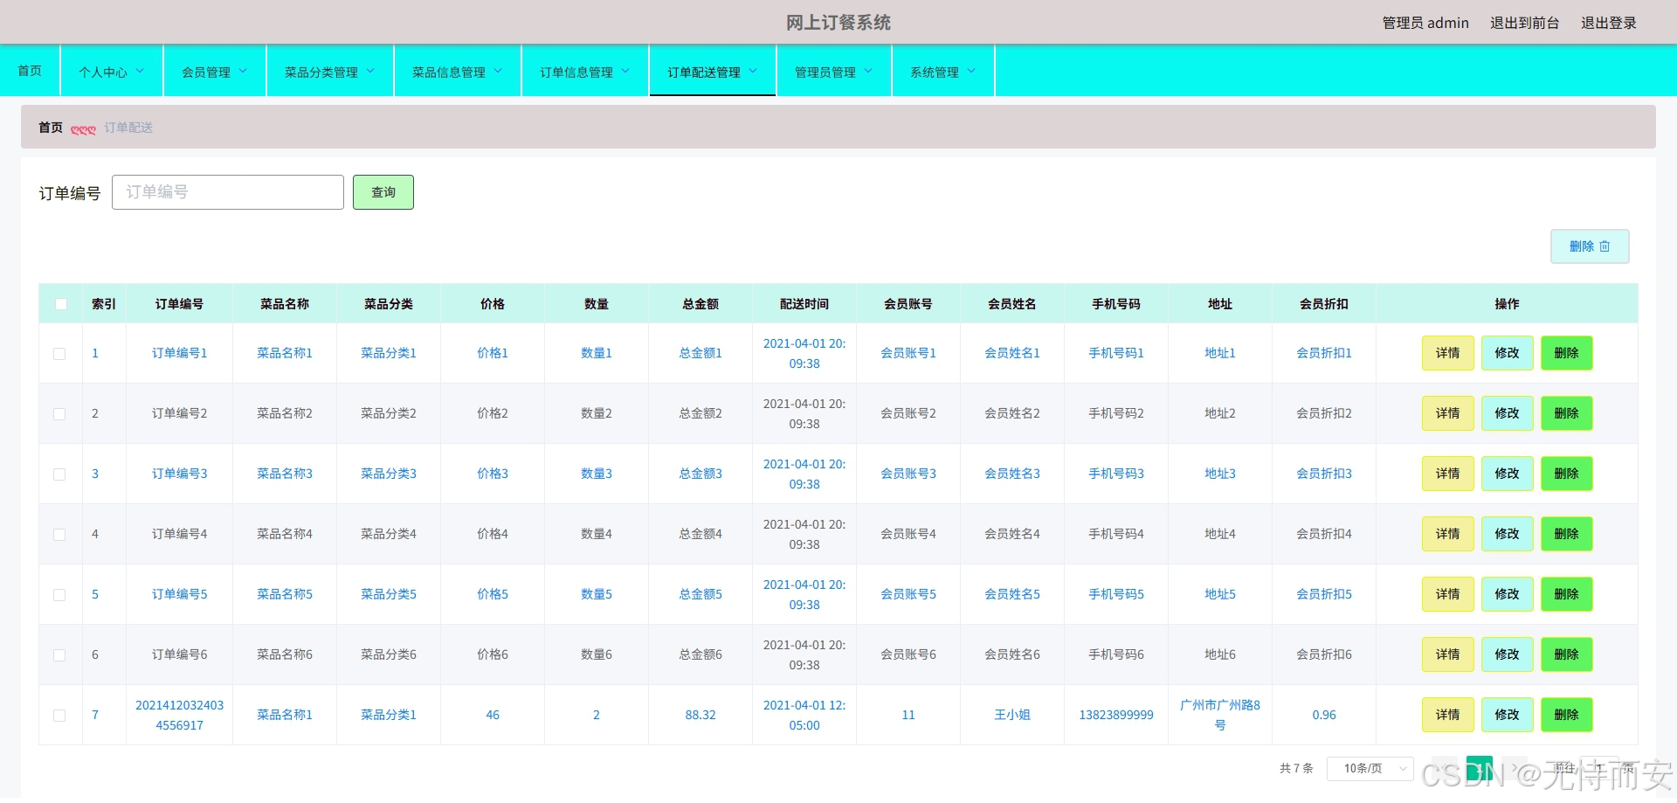Click the top 删除 button with trash icon

[1590, 246]
